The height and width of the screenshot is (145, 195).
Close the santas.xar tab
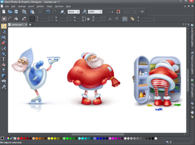coord(26,25)
